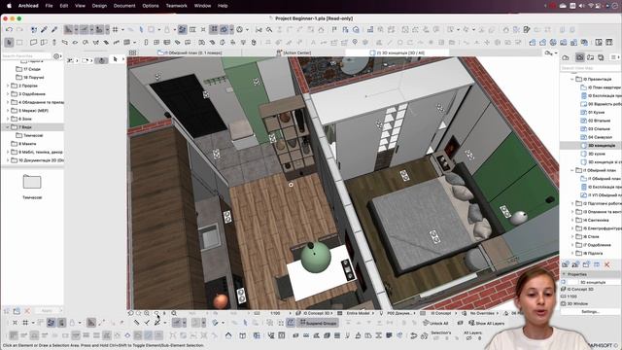Click the Settings button in Properties

coord(590,312)
